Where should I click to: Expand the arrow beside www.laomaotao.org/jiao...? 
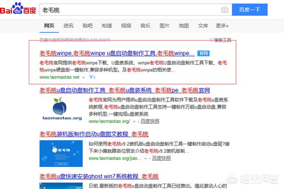coord(145,158)
